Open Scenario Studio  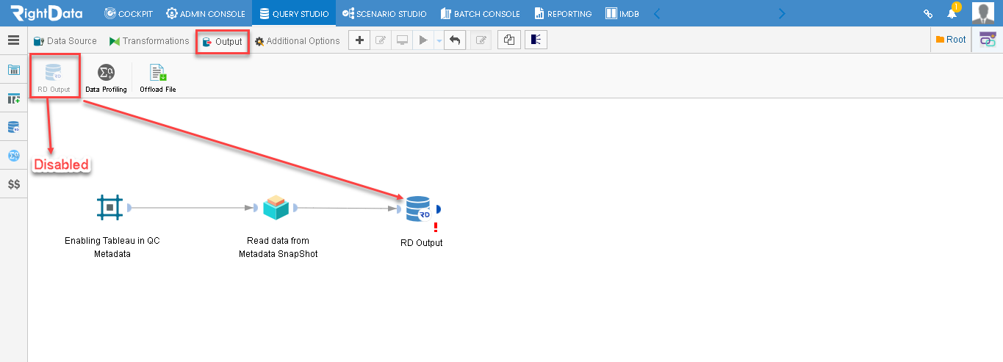(384, 13)
